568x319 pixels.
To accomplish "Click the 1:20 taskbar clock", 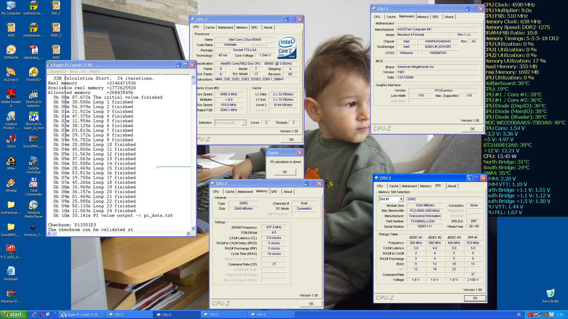I will tap(560, 314).
